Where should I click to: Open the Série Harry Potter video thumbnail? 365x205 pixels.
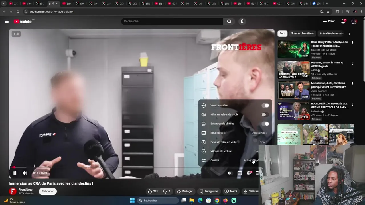click(293, 49)
